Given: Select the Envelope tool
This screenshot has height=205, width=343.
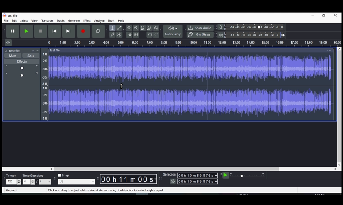Looking at the screenshot, I should point(119,28).
